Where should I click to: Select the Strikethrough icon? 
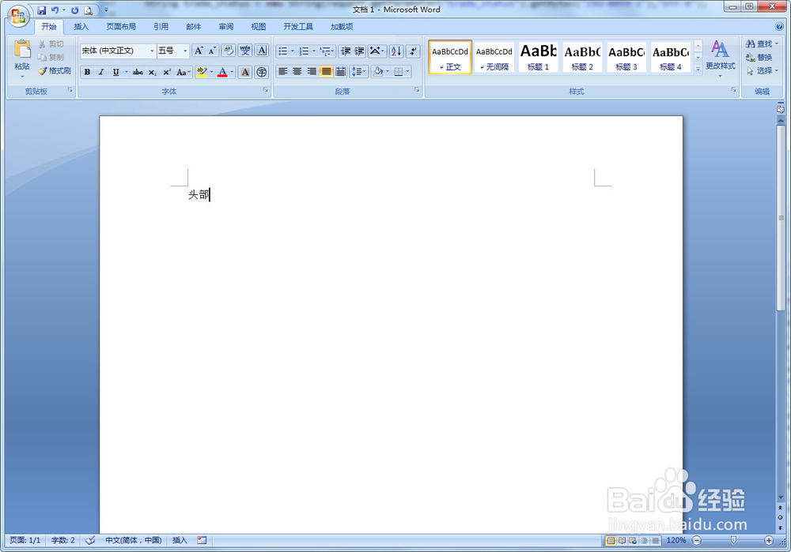[x=138, y=72]
